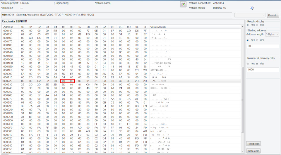Select address row 000140
281x155 pixels.
point(122,31)
